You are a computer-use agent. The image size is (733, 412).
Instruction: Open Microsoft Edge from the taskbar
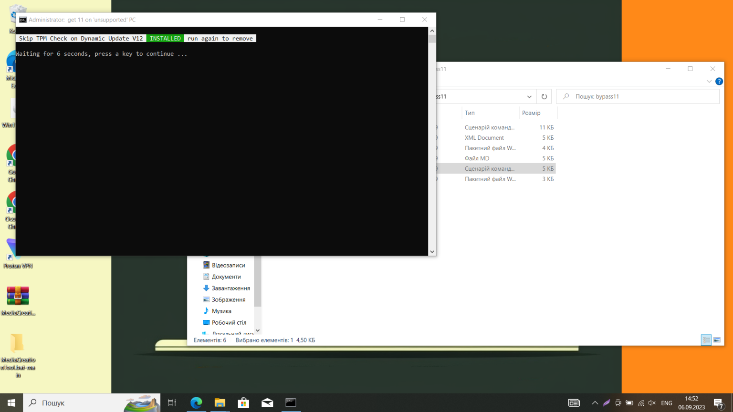(x=196, y=403)
